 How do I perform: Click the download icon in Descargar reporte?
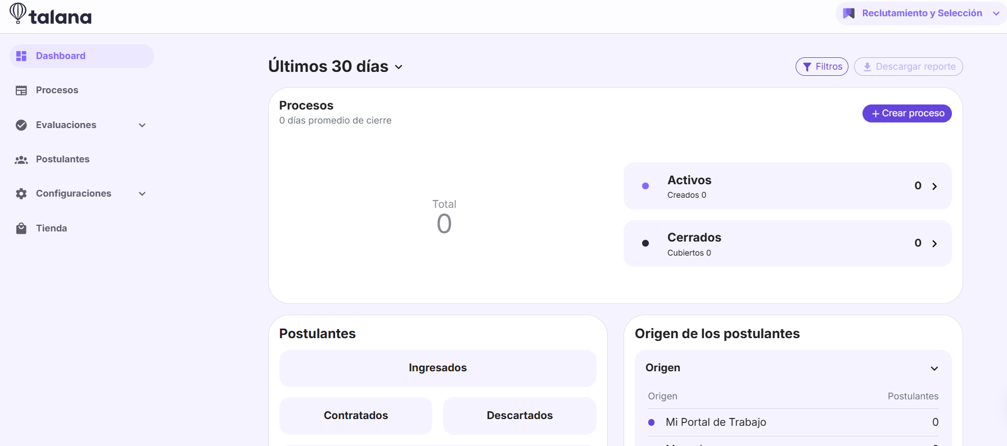[x=867, y=67]
